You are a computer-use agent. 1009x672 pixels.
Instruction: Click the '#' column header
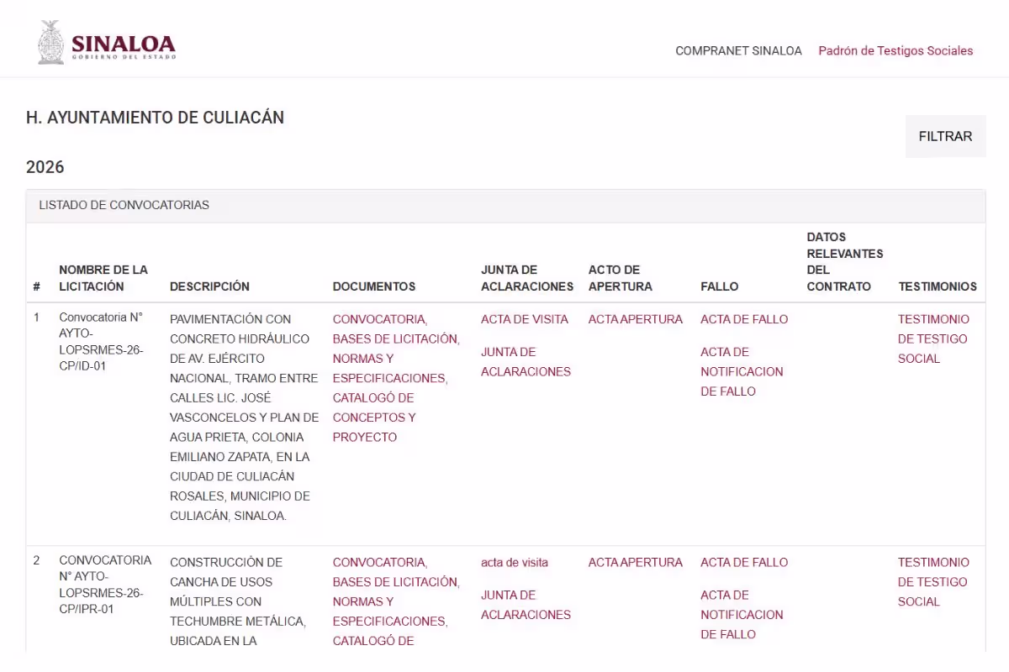tap(37, 286)
